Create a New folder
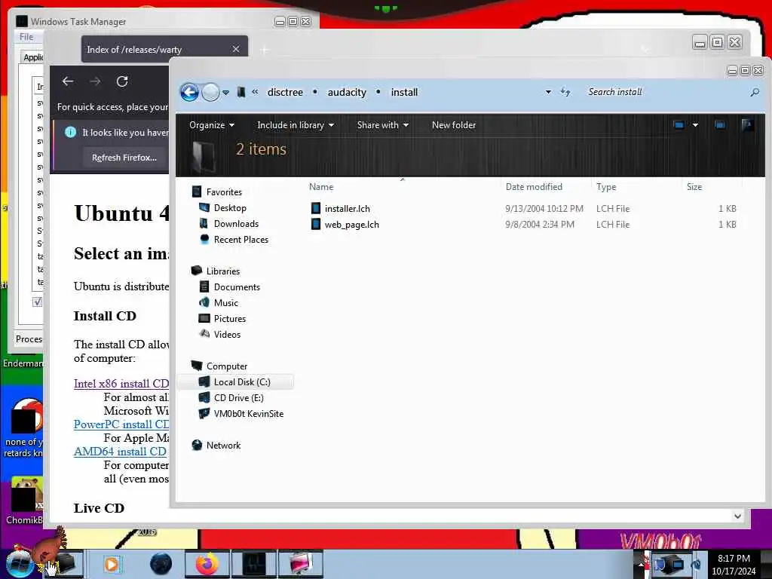The height and width of the screenshot is (579, 772). (454, 125)
